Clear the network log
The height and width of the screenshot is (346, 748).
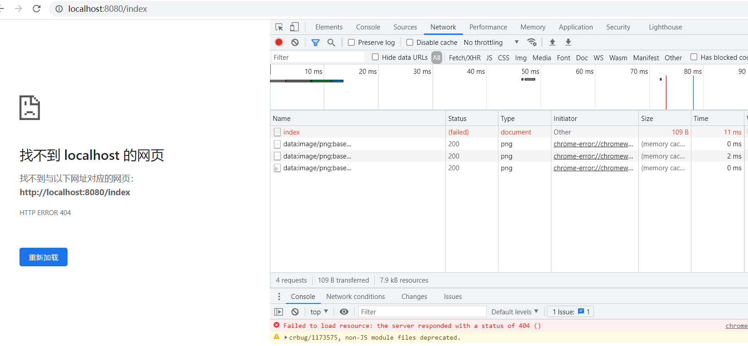[295, 42]
